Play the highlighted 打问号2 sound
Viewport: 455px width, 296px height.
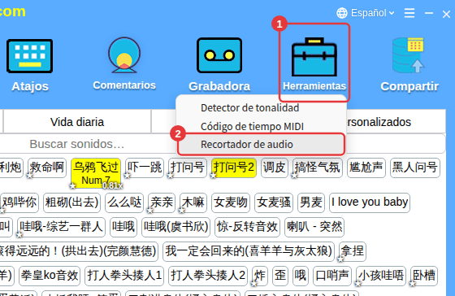pos(234,168)
